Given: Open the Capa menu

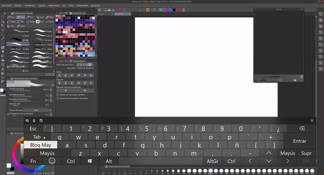Looking at the screenshot, I should (x=42, y=6).
